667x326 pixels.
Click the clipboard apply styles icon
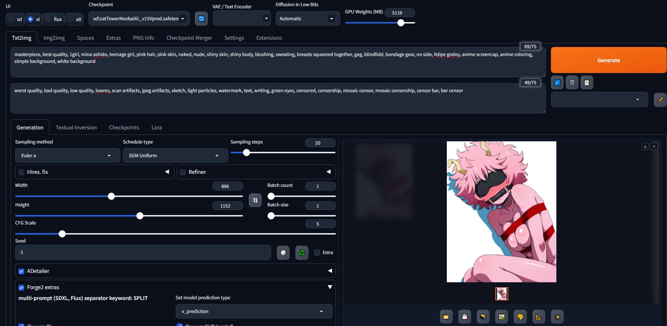tap(587, 82)
